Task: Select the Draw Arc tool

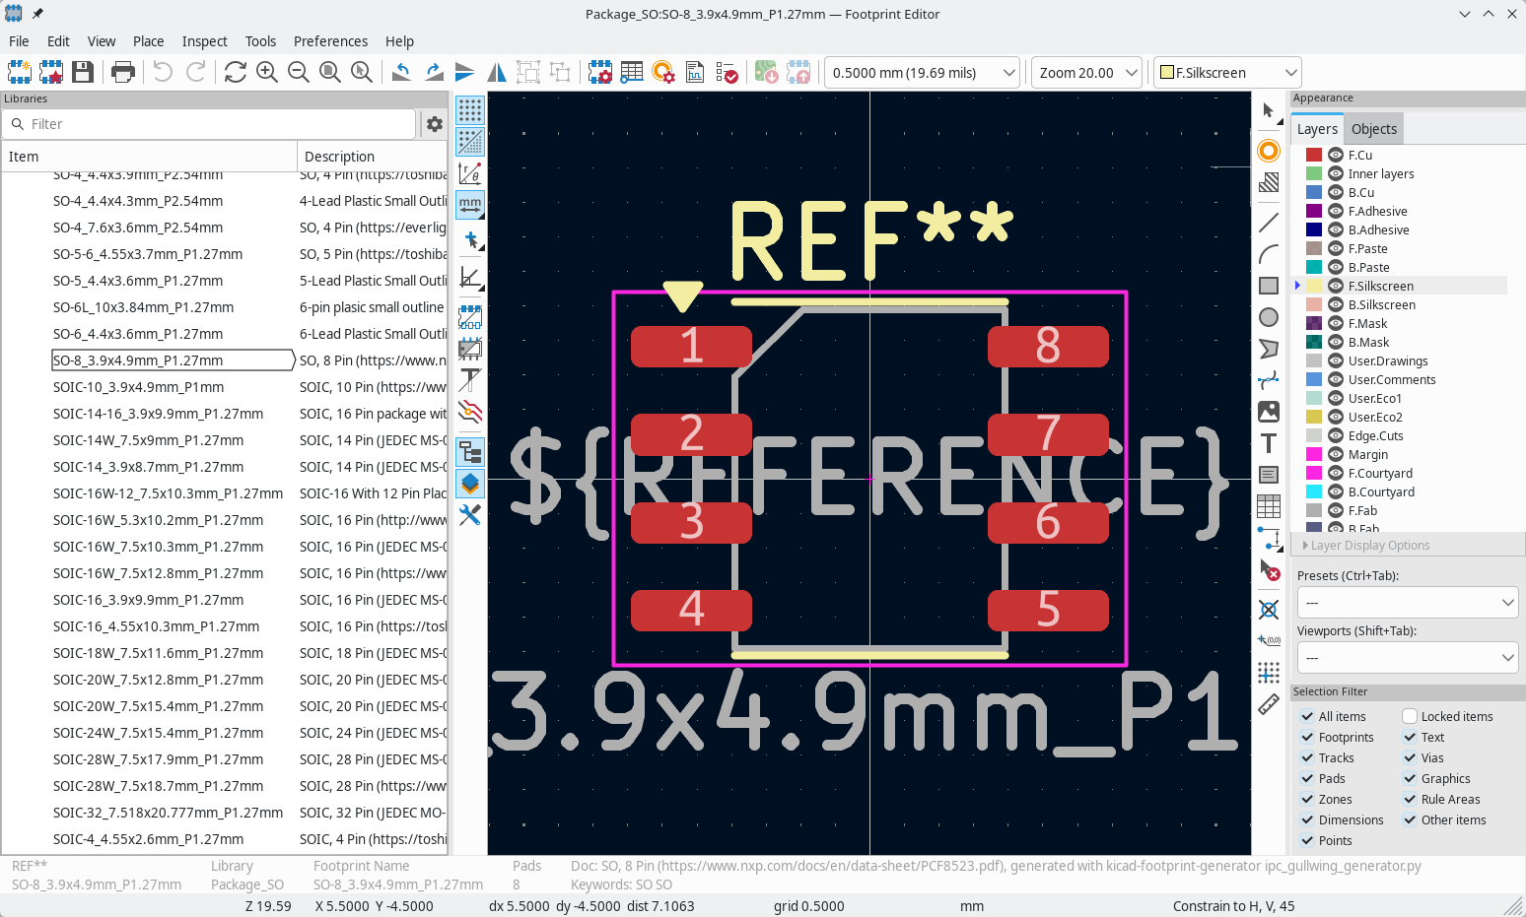Action: pos(1270,253)
